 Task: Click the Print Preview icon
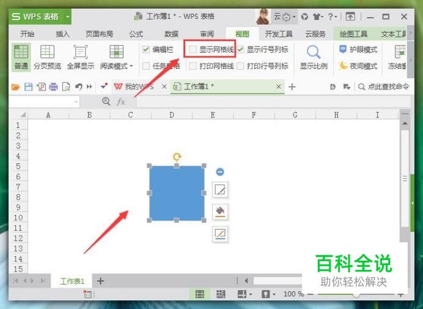click(66, 87)
